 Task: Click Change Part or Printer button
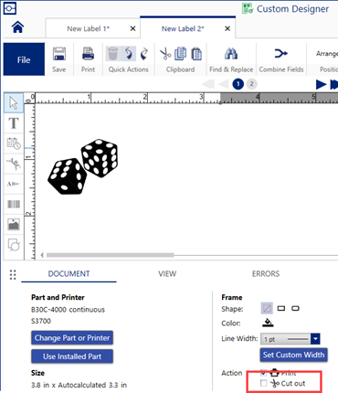[x=72, y=338]
